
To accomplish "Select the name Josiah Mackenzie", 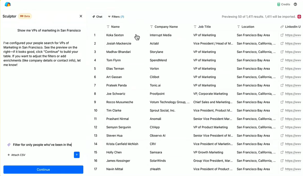I will point(119,44).
